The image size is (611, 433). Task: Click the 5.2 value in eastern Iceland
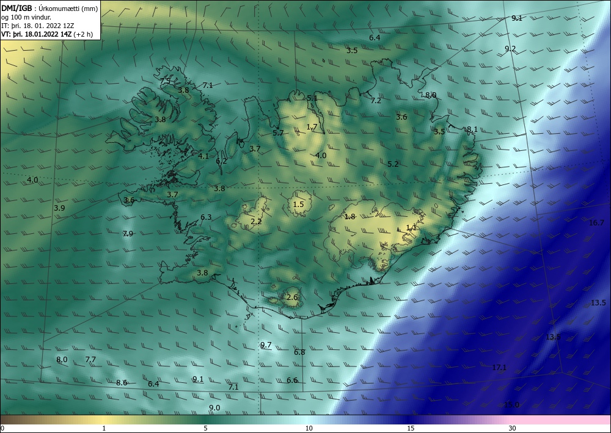(x=393, y=164)
